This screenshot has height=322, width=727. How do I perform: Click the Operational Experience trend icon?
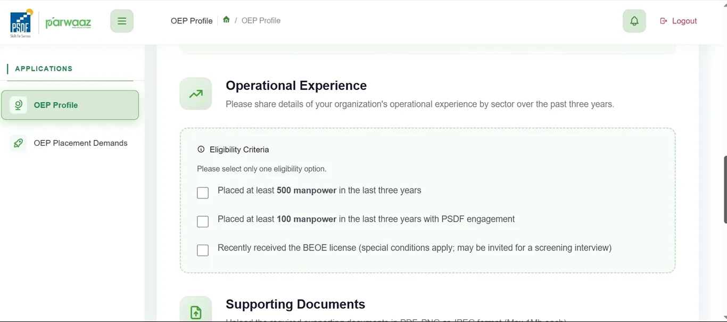pos(196,94)
